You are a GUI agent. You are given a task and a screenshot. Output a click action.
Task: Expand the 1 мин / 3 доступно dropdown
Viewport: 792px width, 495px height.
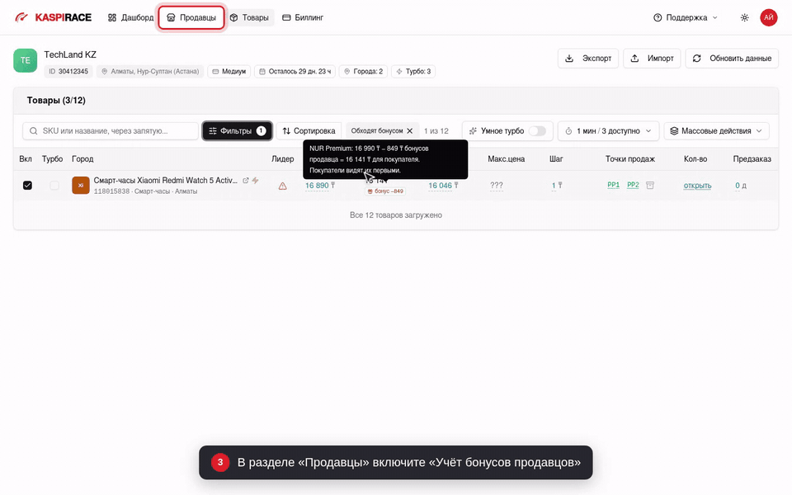[608, 131]
